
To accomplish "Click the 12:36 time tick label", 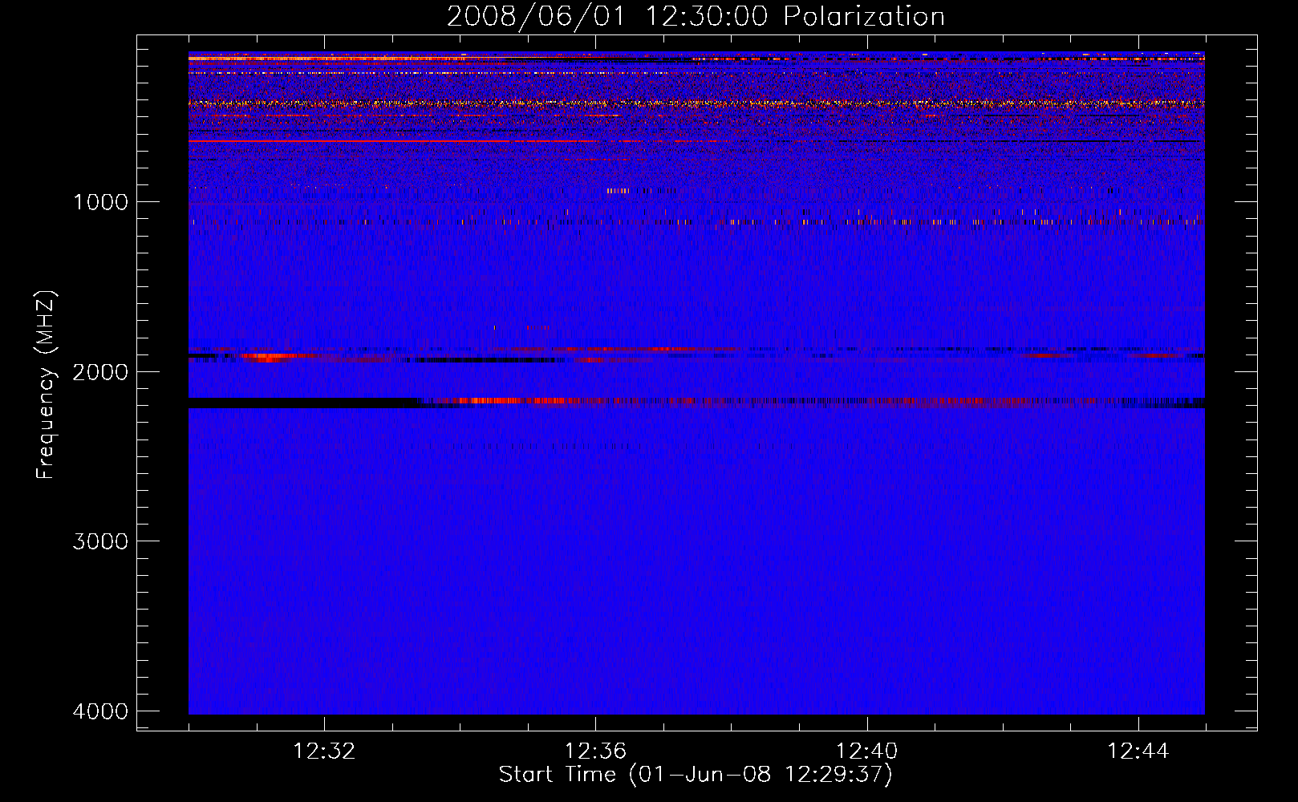I will click(595, 751).
